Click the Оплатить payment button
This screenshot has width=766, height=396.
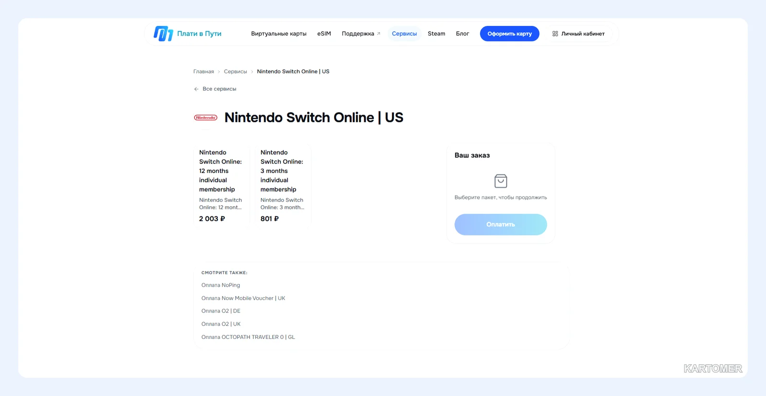pyautogui.click(x=501, y=224)
